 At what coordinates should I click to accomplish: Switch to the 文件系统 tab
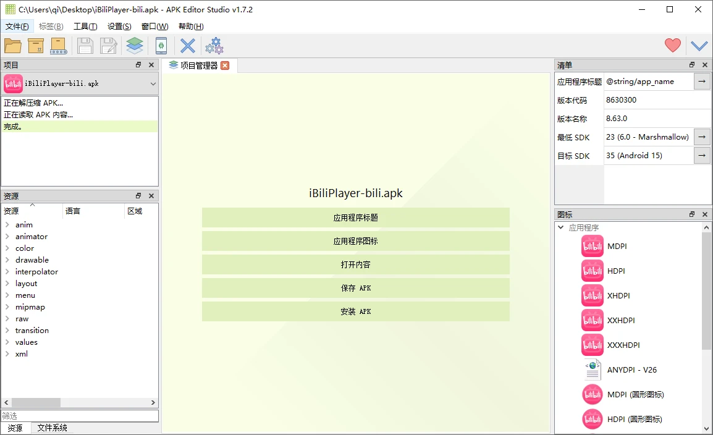pyautogui.click(x=52, y=428)
